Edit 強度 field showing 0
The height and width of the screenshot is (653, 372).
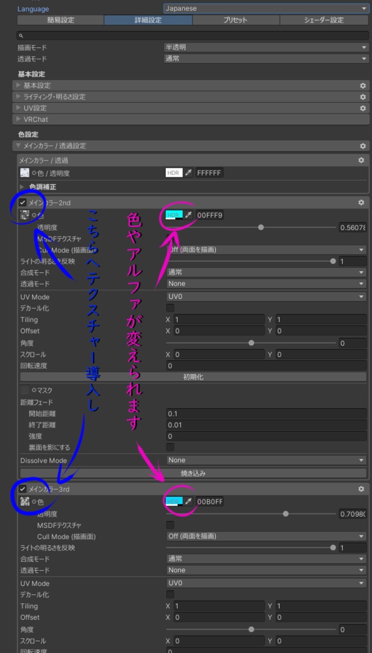click(x=266, y=436)
